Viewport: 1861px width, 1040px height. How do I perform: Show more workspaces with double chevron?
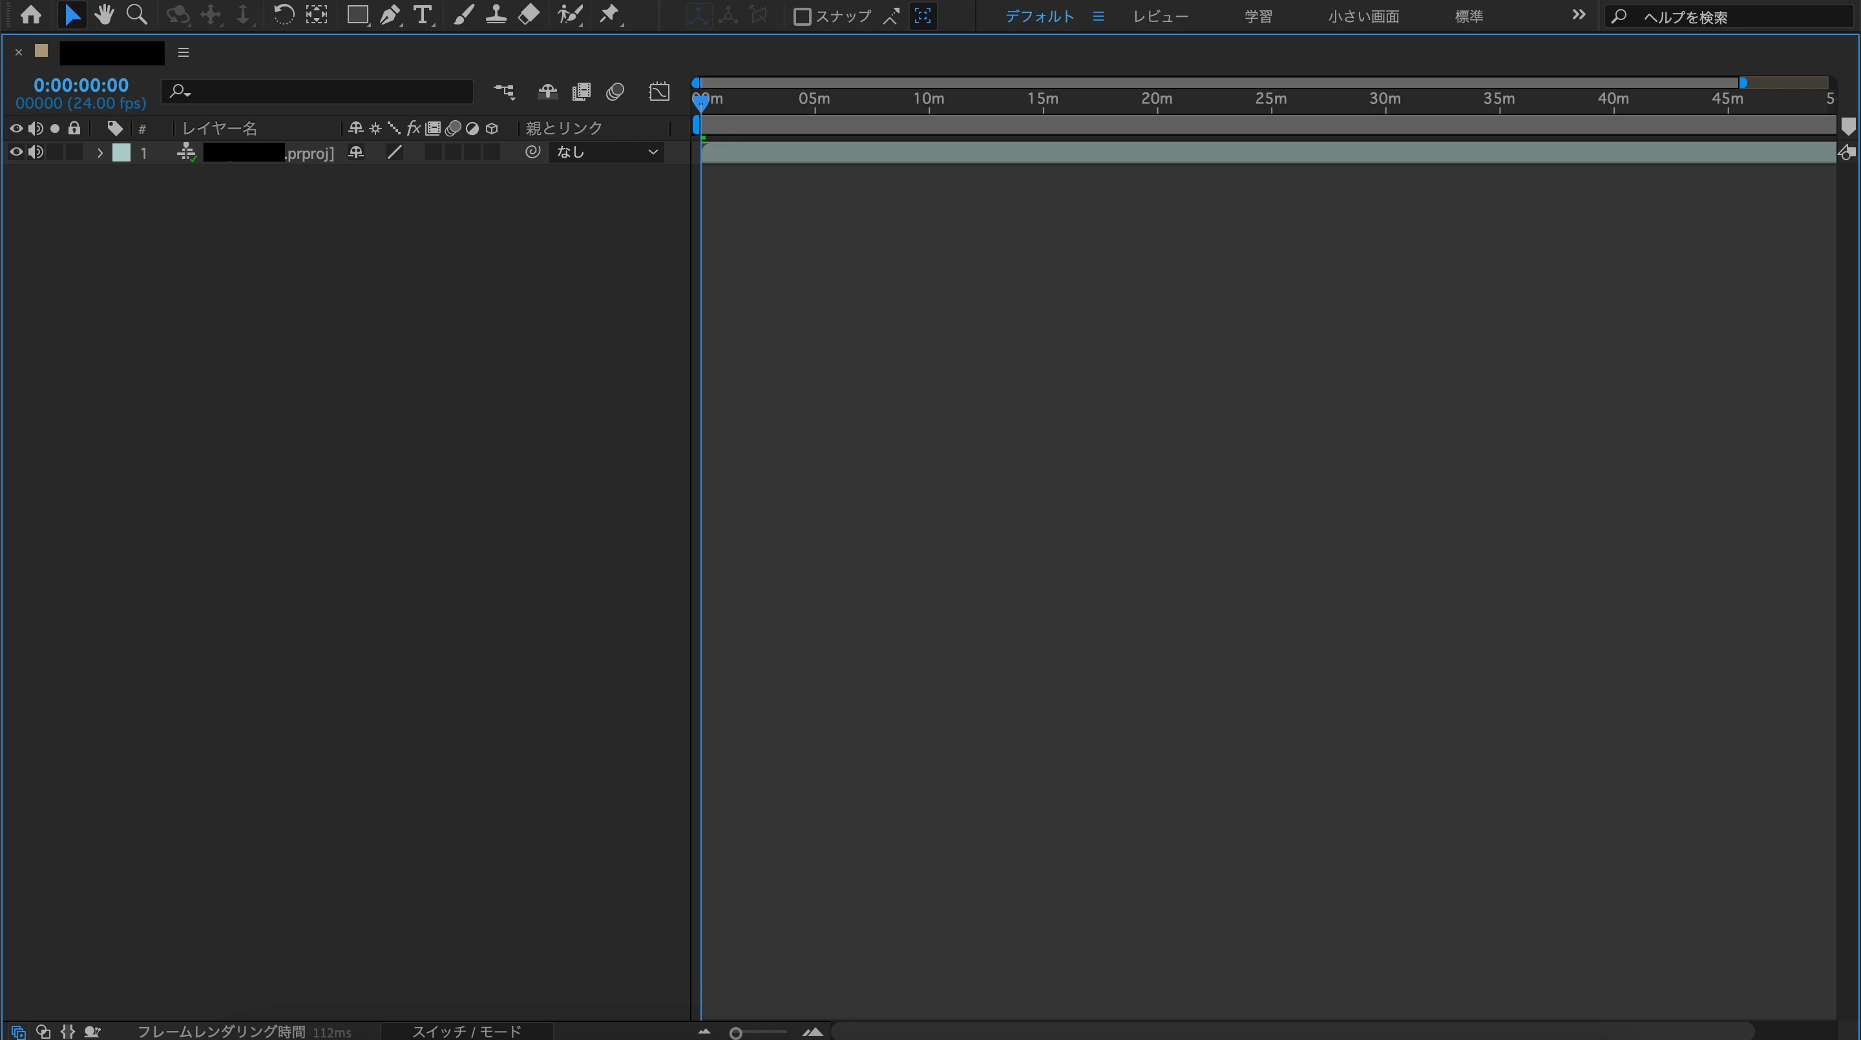1579,15
